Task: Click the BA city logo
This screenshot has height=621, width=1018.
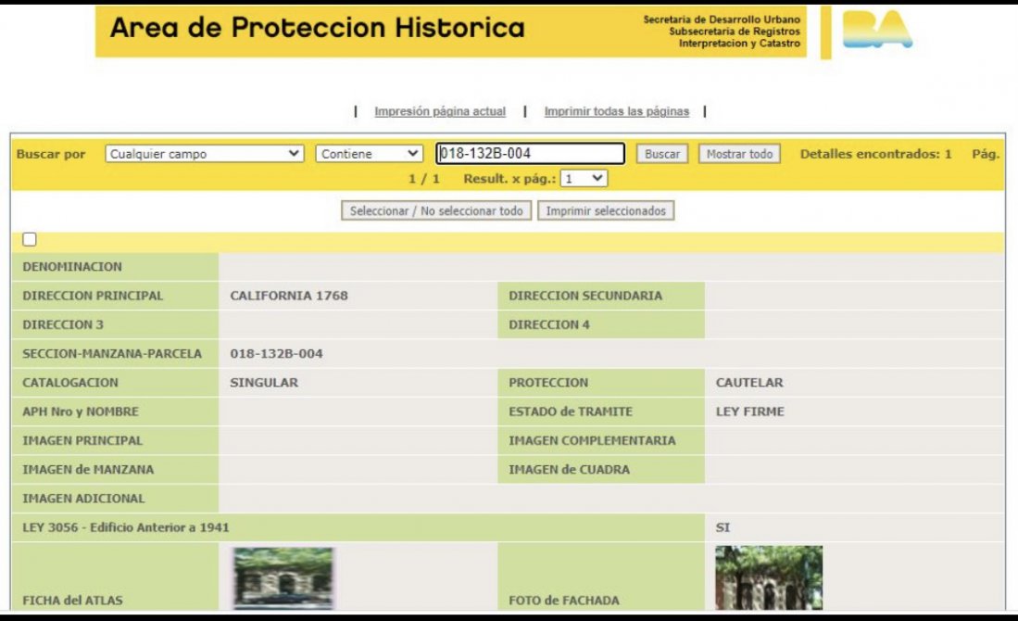Action: tap(877, 31)
